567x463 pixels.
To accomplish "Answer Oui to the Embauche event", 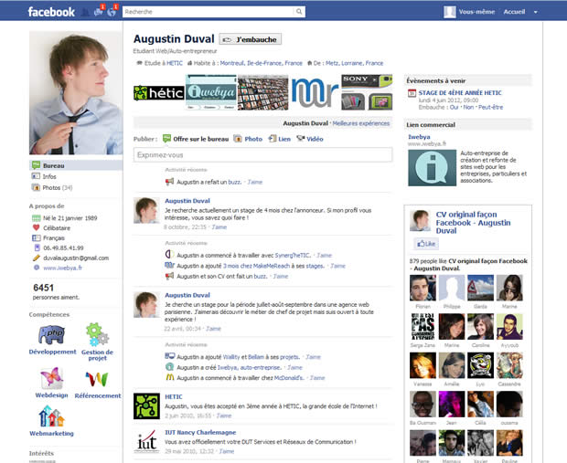I will pos(454,107).
